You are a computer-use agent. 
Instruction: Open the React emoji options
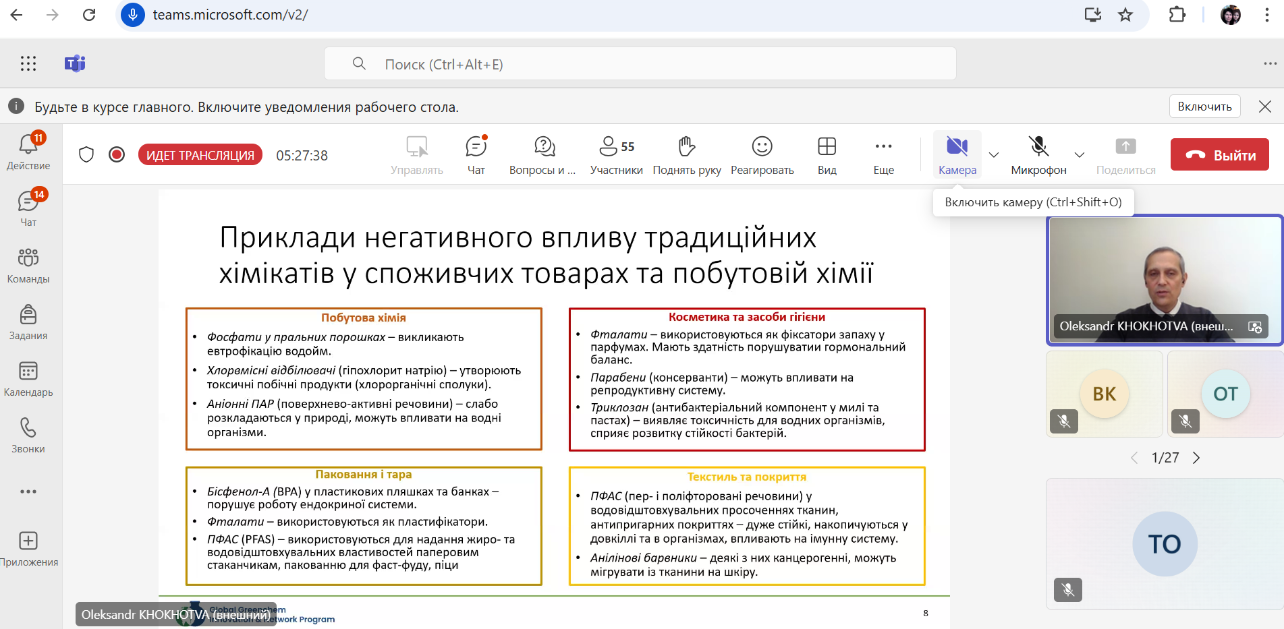762,155
